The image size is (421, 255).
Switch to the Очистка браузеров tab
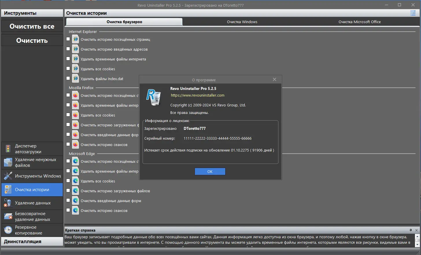point(124,22)
